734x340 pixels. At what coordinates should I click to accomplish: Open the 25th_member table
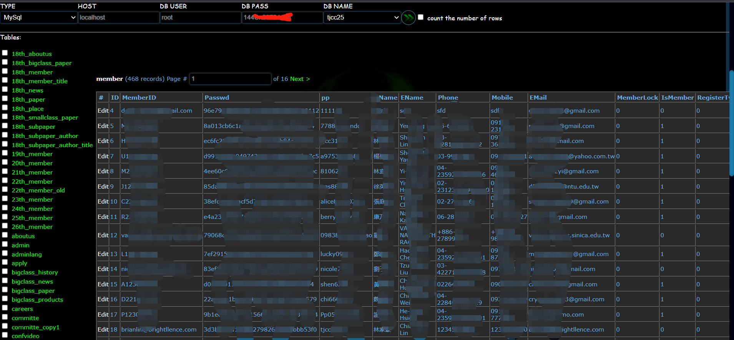click(x=32, y=218)
